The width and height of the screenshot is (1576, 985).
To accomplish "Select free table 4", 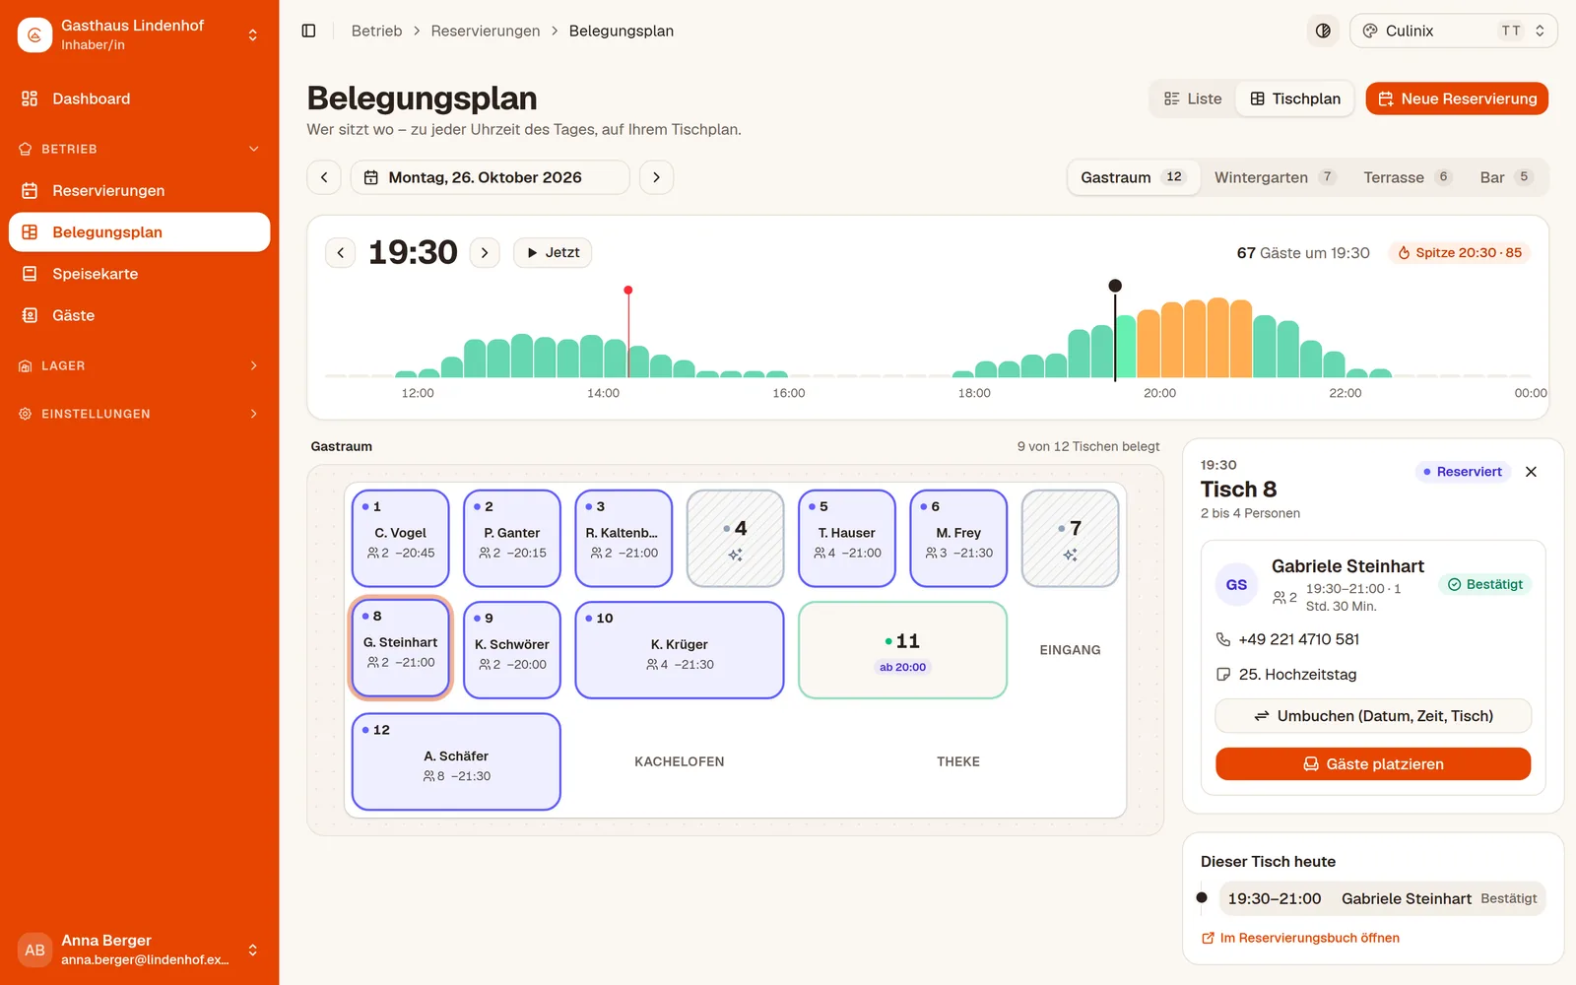I will coord(735,539).
